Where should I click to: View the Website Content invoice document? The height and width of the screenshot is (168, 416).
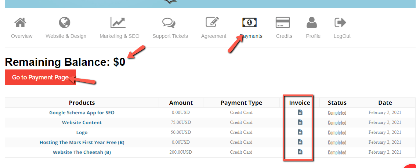[x=300, y=122]
